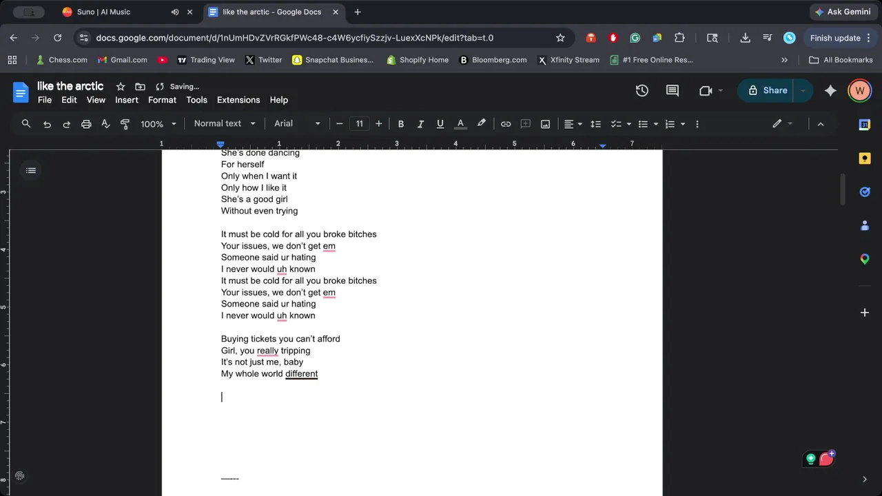Image resolution: width=882 pixels, height=496 pixels.
Task: Click the Ask Gemini button
Action: [x=843, y=12]
